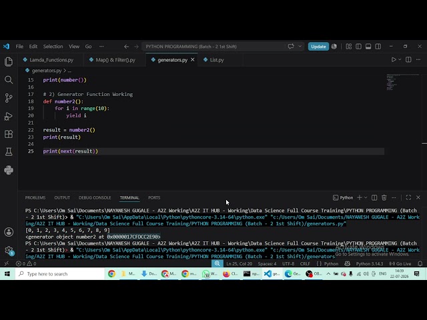This screenshot has width=427, height=320.
Task: Click the Type here to search box
Action: 59,274
